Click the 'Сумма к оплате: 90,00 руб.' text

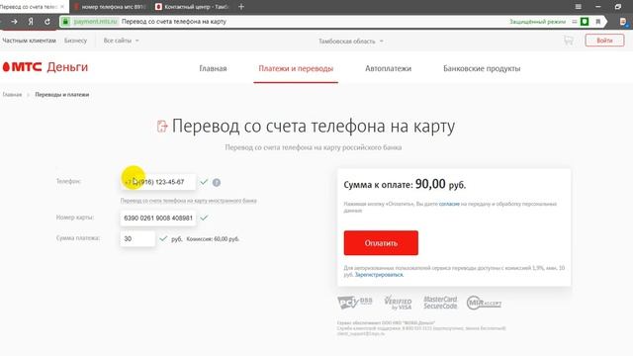click(405, 184)
